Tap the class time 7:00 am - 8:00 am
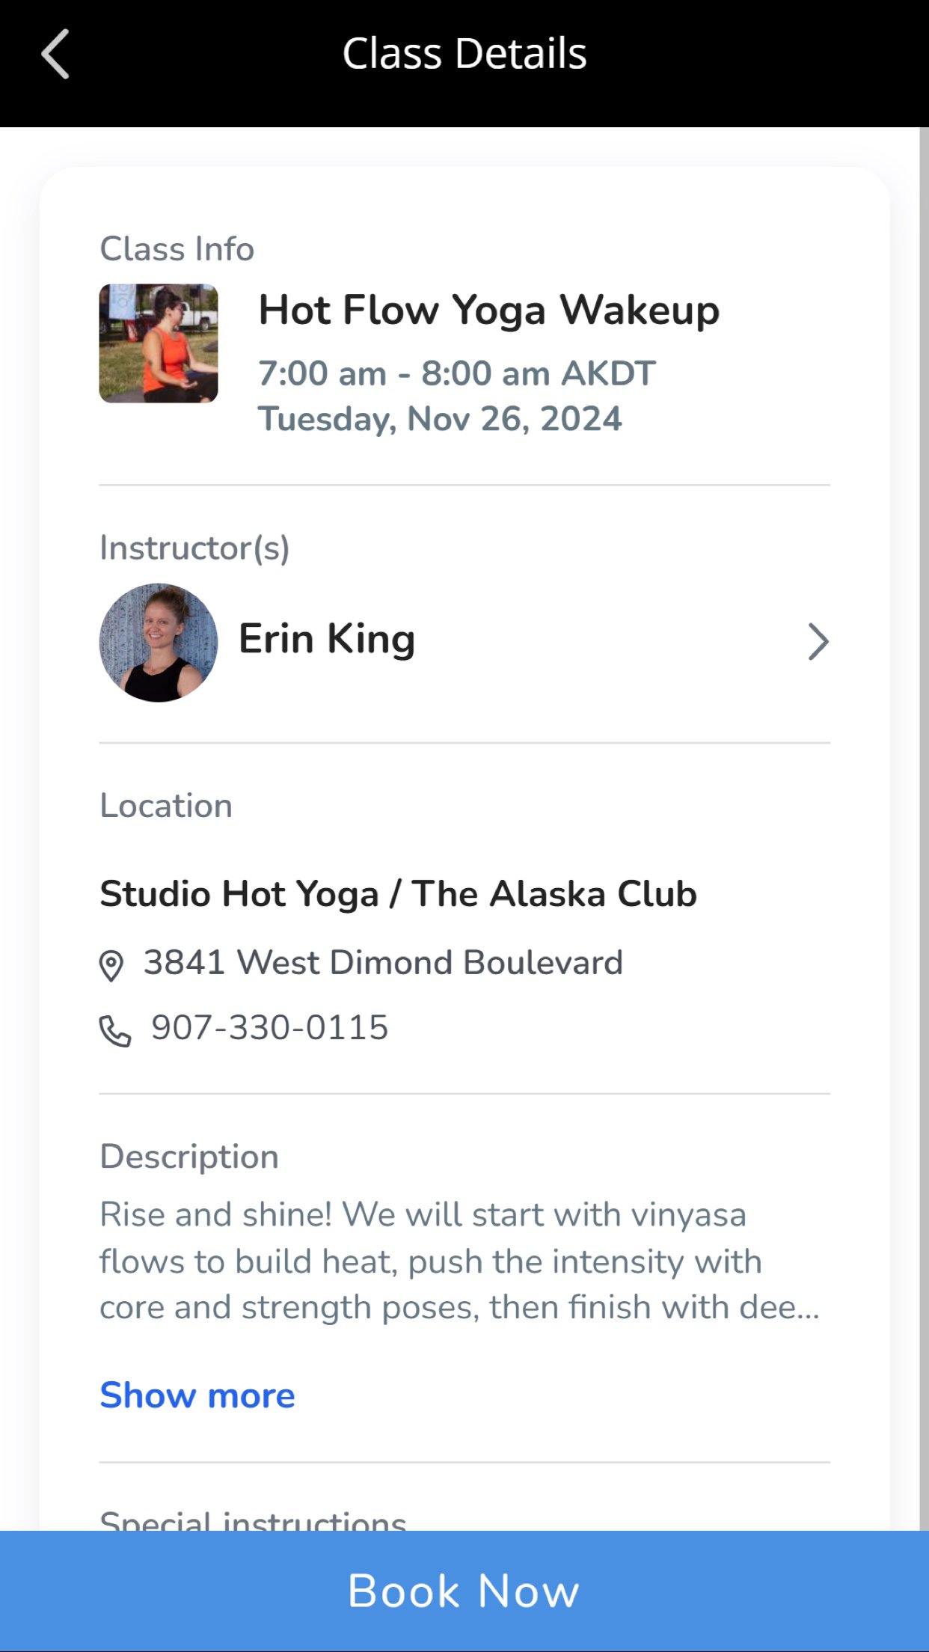 click(x=456, y=373)
